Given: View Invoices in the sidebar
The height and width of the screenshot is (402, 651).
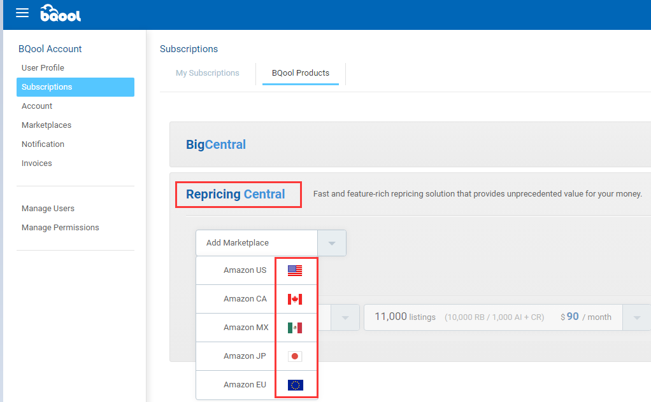Looking at the screenshot, I should [x=36, y=163].
